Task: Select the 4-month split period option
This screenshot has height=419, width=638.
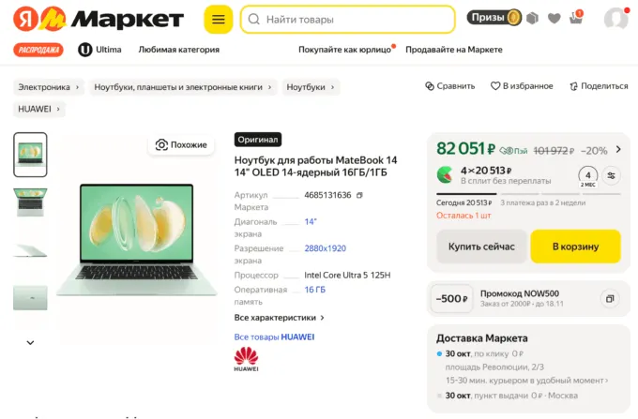Action: (x=588, y=175)
